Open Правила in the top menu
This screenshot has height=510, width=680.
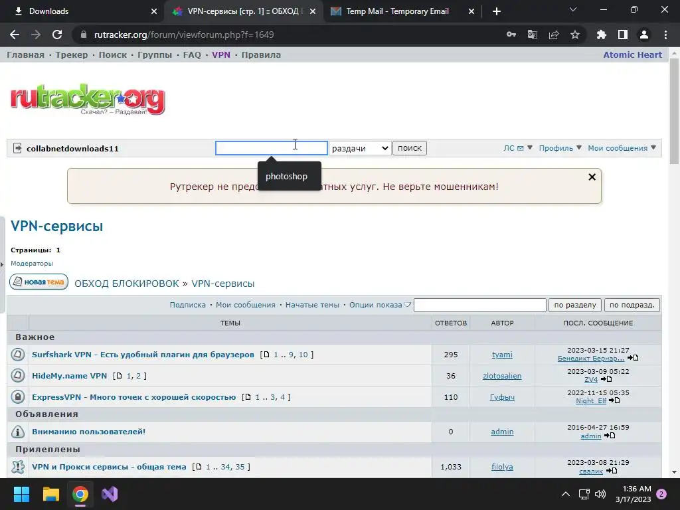click(x=261, y=54)
